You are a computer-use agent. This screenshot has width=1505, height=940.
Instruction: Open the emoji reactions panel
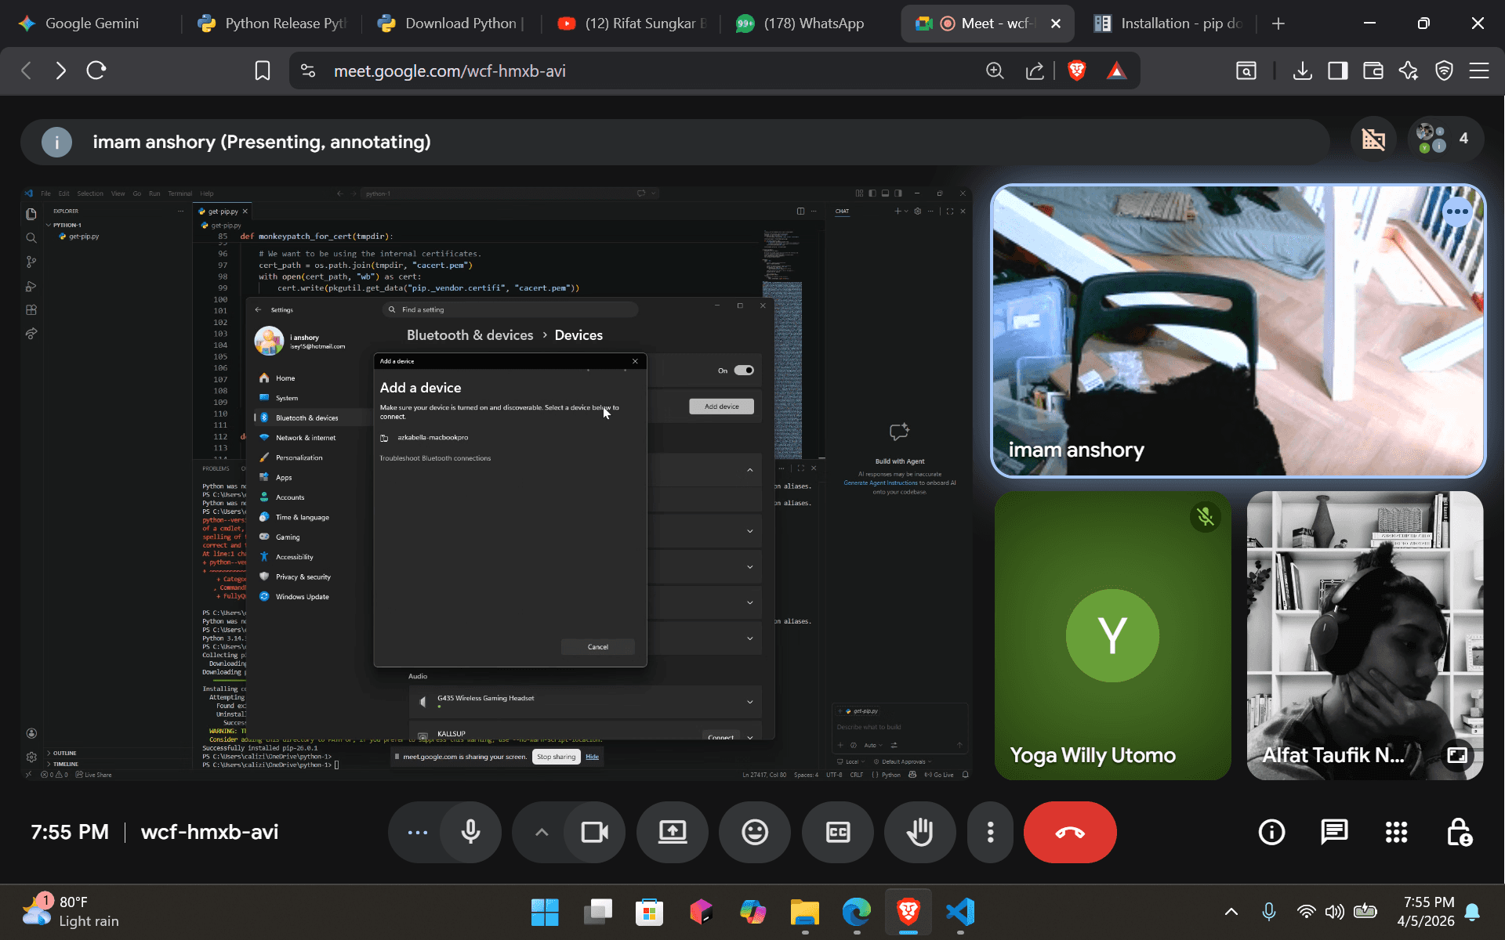click(x=755, y=832)
